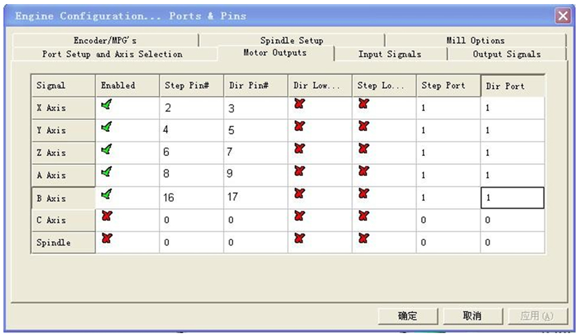This screenshot has width=579, height=335.
Task: Open the Spindle Setup tab
Action: coord(292,40)
